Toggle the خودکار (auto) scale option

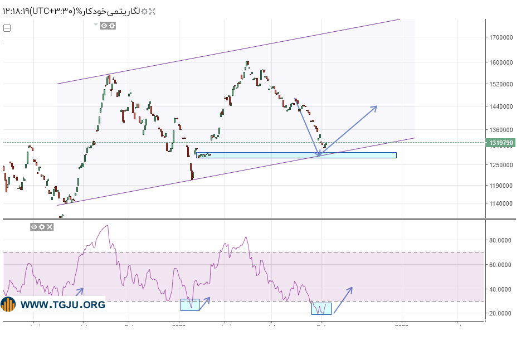(95, 12)
